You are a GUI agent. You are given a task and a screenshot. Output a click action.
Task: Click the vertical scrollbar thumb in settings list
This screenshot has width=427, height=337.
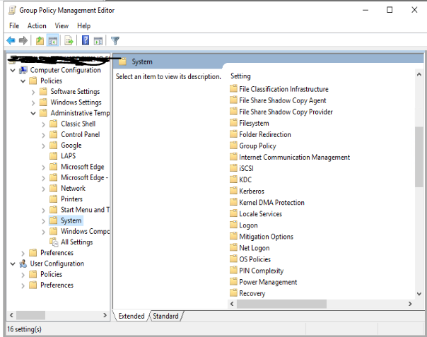coord(419,157)
